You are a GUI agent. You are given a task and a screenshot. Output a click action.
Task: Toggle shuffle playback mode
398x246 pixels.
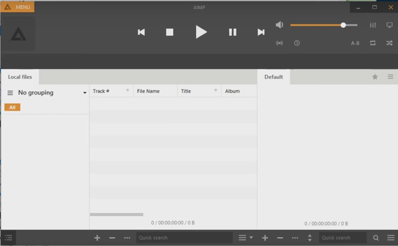(389, 43)
